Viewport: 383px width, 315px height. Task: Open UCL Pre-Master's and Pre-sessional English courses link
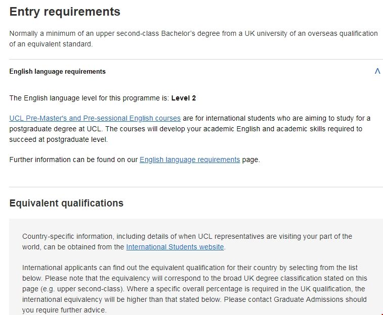coord(95,118)
